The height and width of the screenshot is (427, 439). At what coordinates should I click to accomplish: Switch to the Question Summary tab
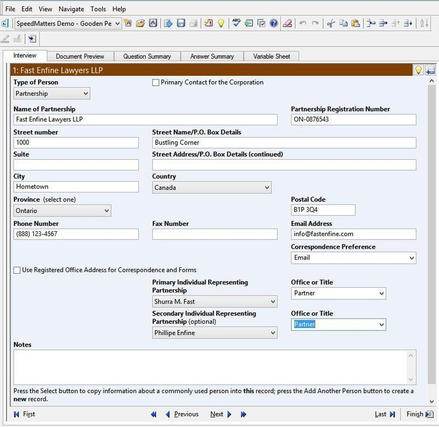147,56
